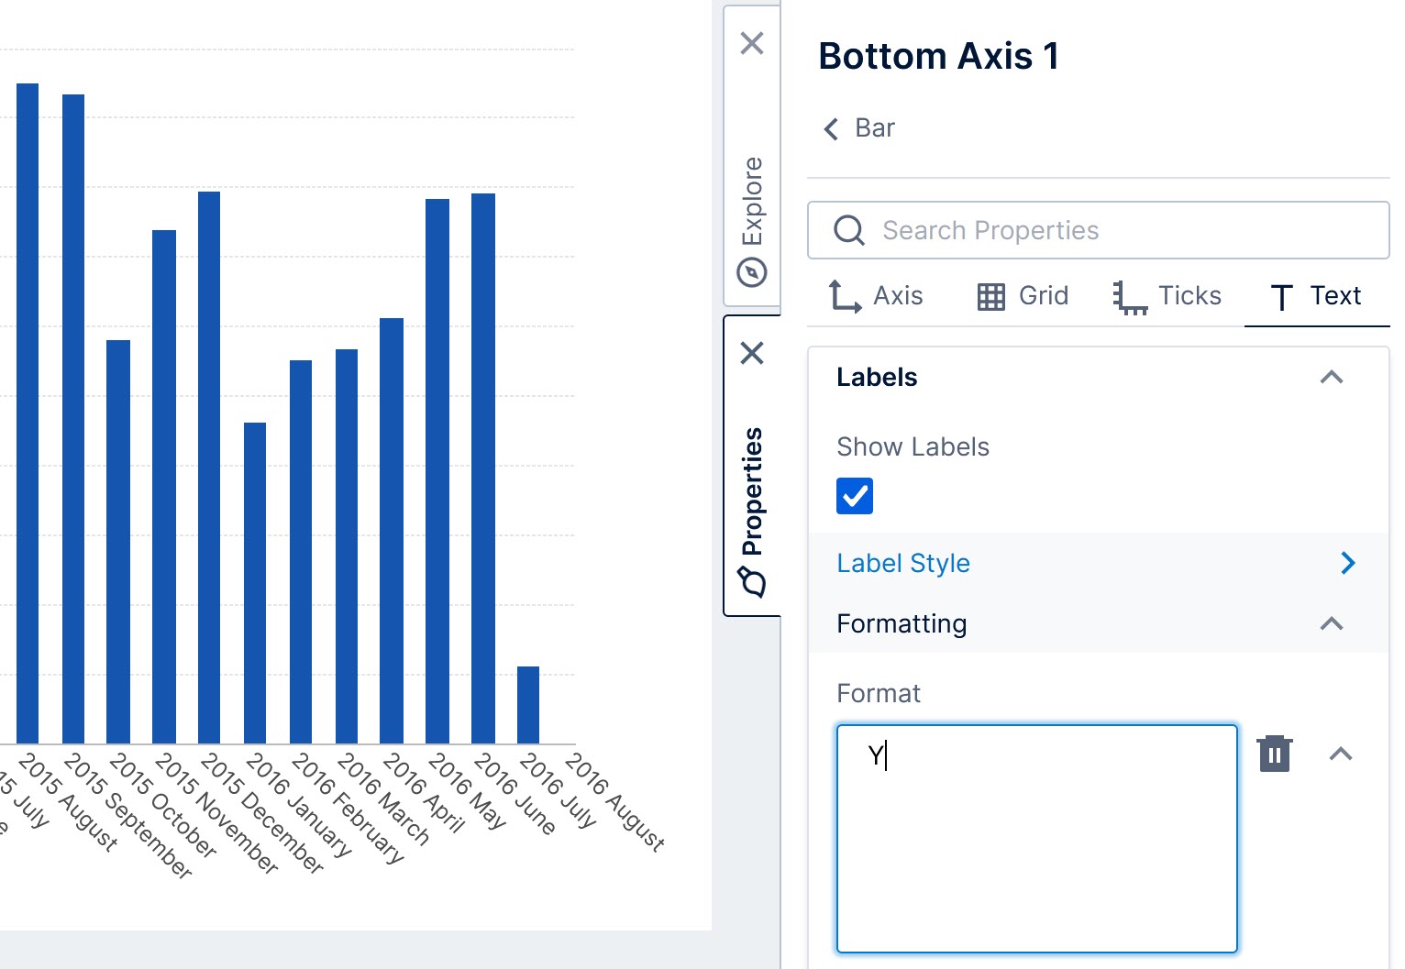
Task: Delete the format with the trash icon
Action: [1274, 754]
